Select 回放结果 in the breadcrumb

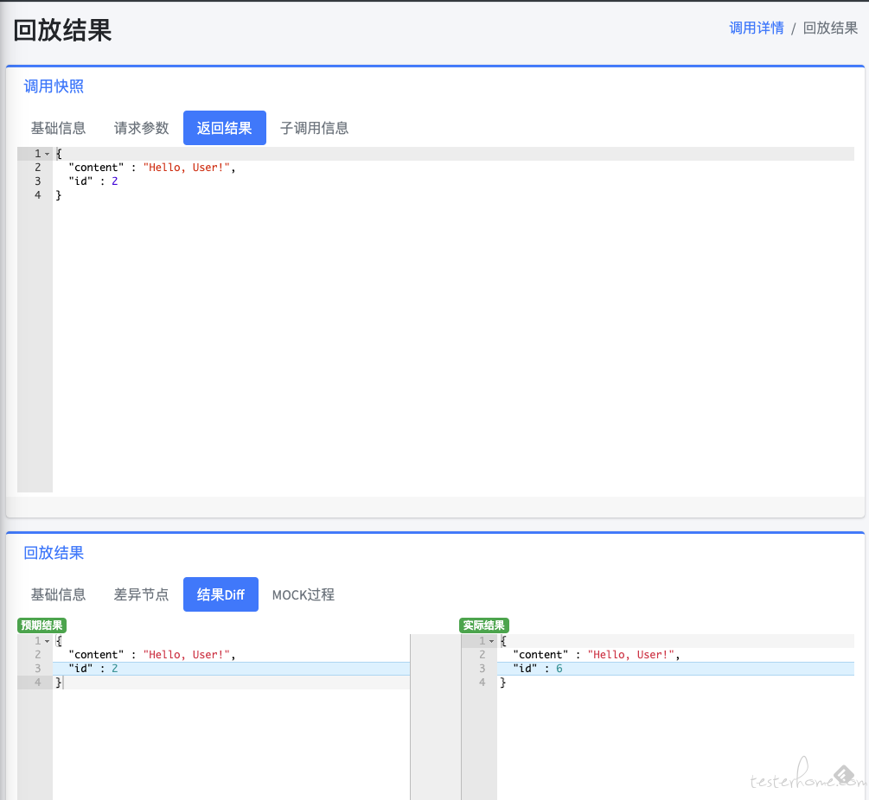click(829, 28)
